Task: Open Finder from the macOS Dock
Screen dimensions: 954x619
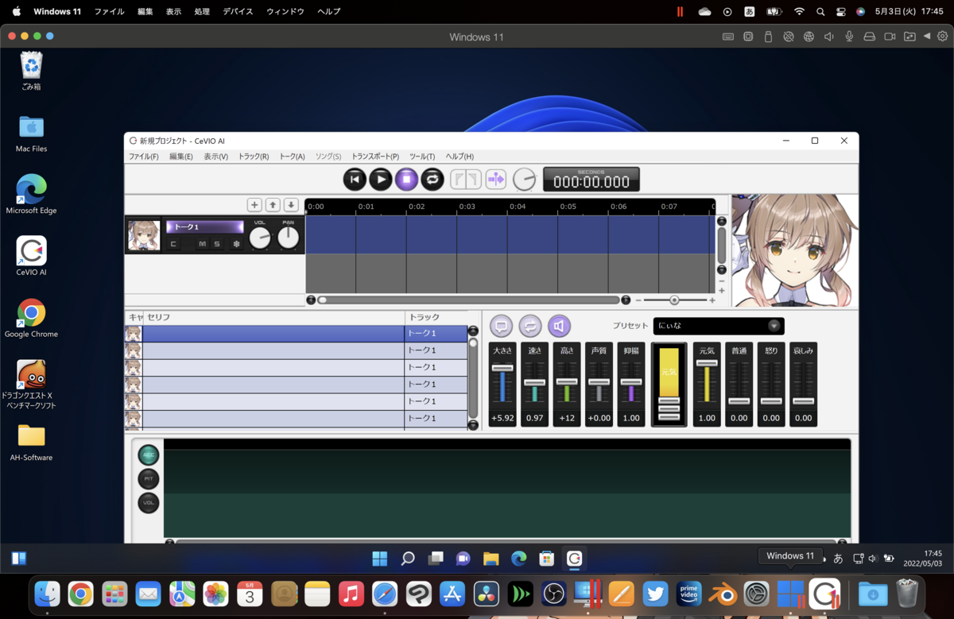Action: (48, 594)
